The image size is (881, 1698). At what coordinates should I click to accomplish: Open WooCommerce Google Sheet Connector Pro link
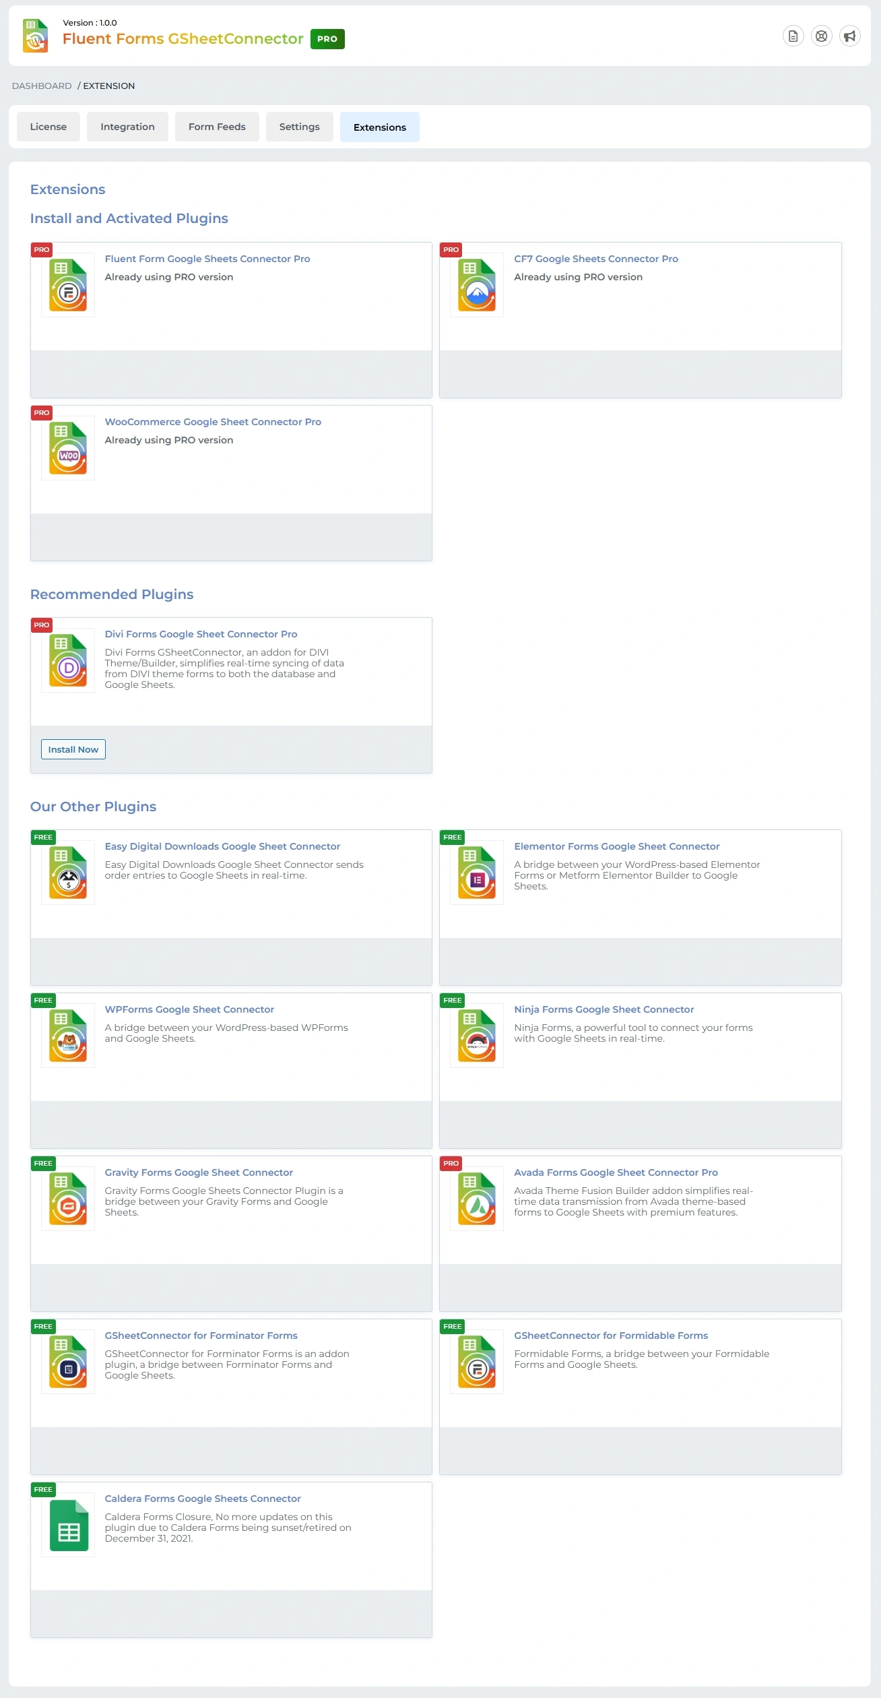coord(213,422)
